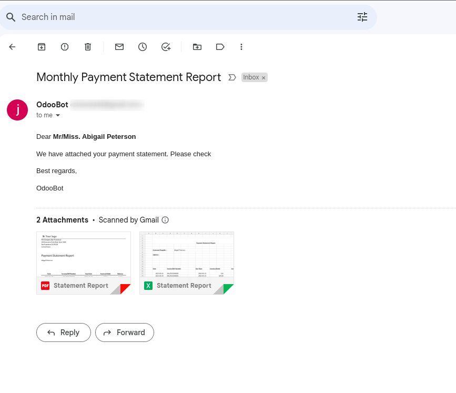
Task: Click the green Excel file icon
Action: click(148, 286)
